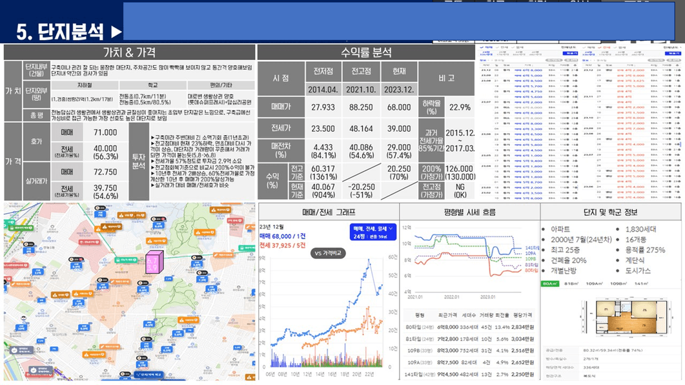The image size is (685, 385).
Task: Switch to the 141㎡ area tab
Action: 641,284
